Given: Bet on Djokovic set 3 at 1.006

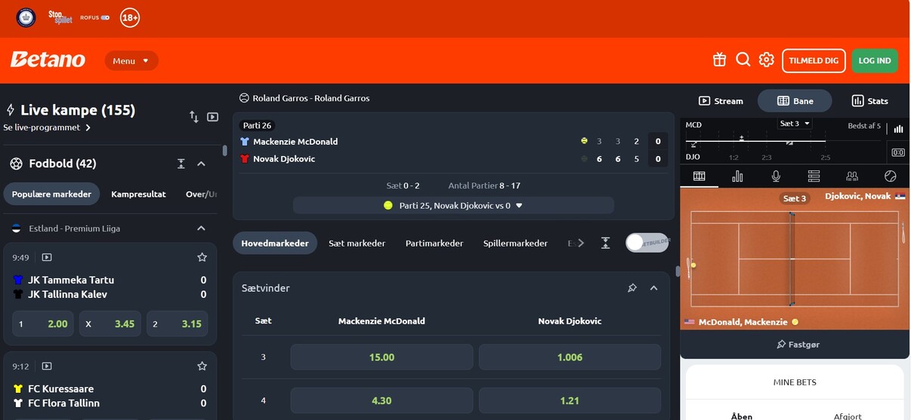Looking at the screenshot, I should click(x=570, y=357).
